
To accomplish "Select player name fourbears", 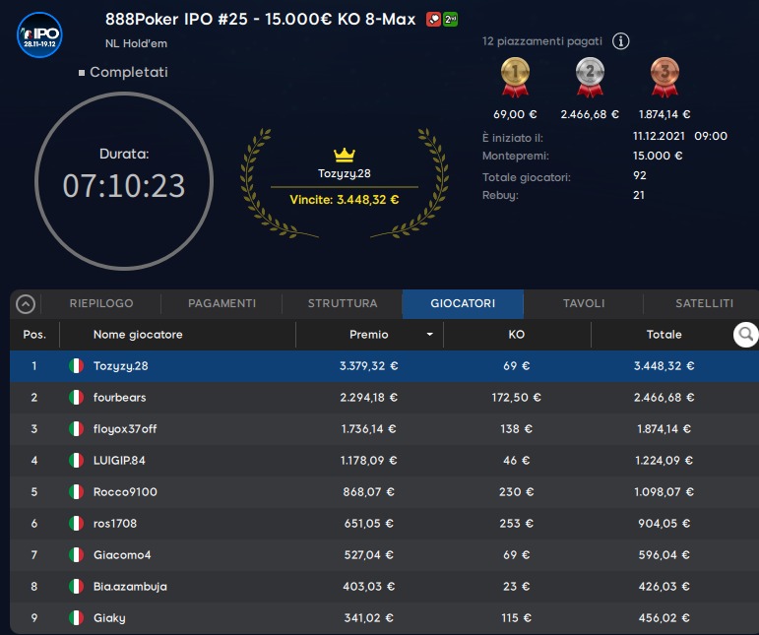I will coord(119,398).
